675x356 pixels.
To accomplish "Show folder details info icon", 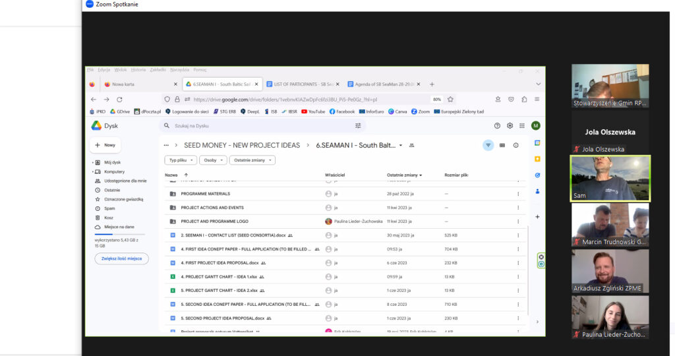I will tap(515, 146).
